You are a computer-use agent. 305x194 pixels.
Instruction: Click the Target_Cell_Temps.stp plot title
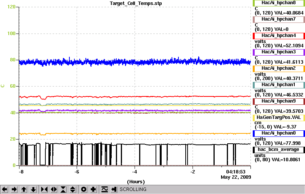136,3
